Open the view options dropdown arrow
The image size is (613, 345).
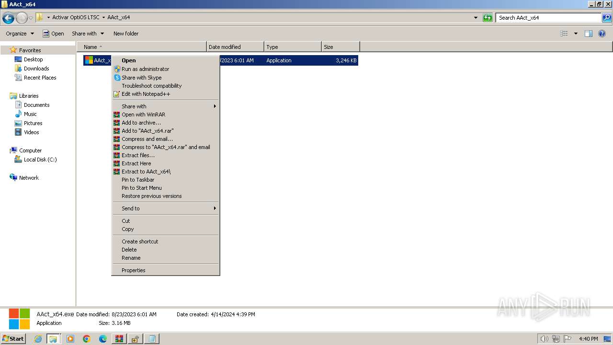(576, 34)
